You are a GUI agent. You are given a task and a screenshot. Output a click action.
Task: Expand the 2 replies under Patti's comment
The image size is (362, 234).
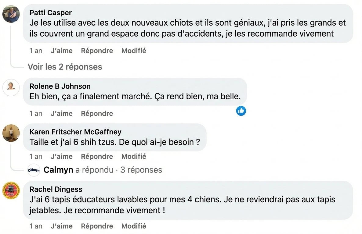point(65,67)
